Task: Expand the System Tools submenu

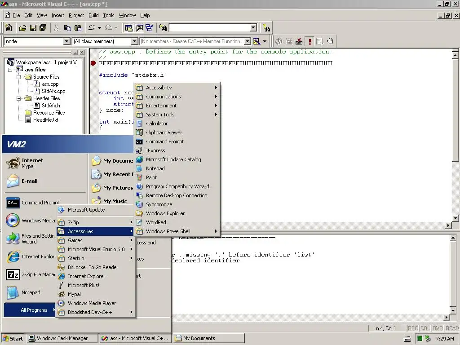Action: click(x=177, y=115)
